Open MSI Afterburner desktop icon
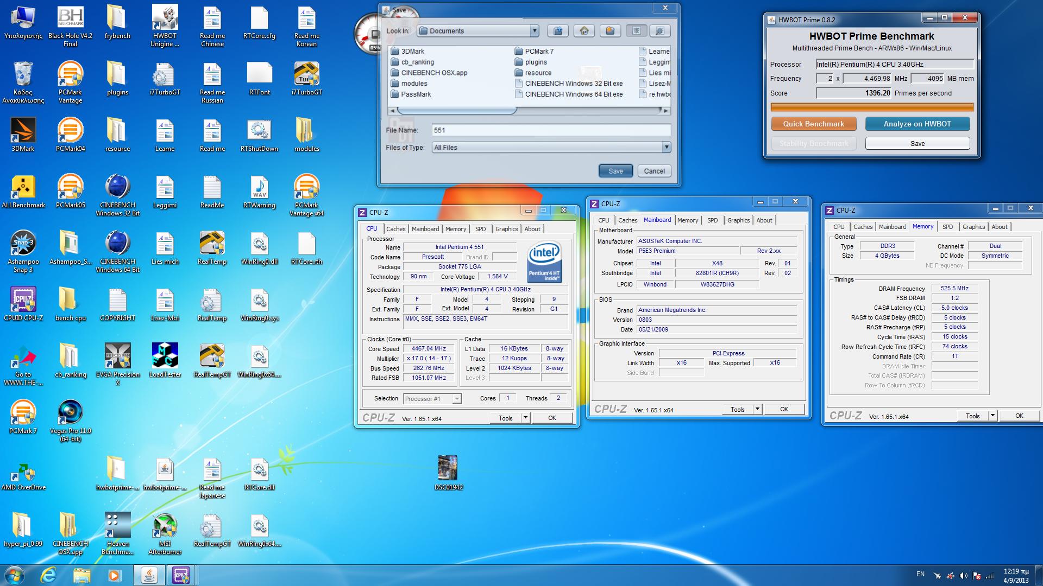Image resolution: width=1043 pixels, height=586 pixels. point(165,534)
